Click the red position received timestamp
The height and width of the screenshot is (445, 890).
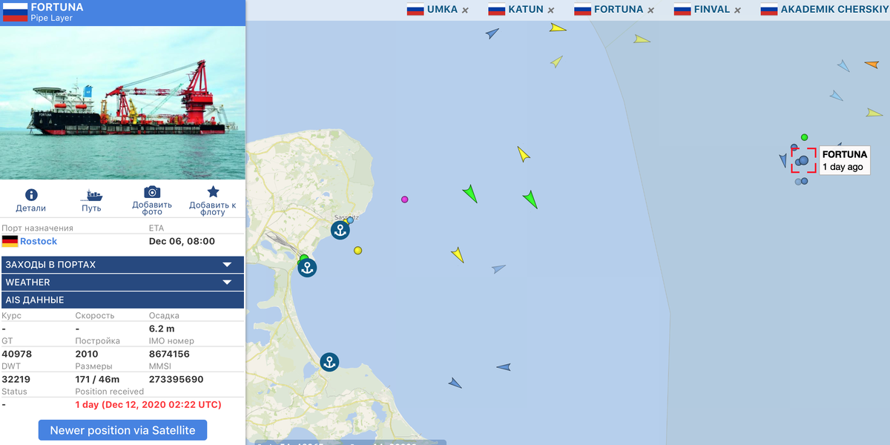tap(148, 404)
